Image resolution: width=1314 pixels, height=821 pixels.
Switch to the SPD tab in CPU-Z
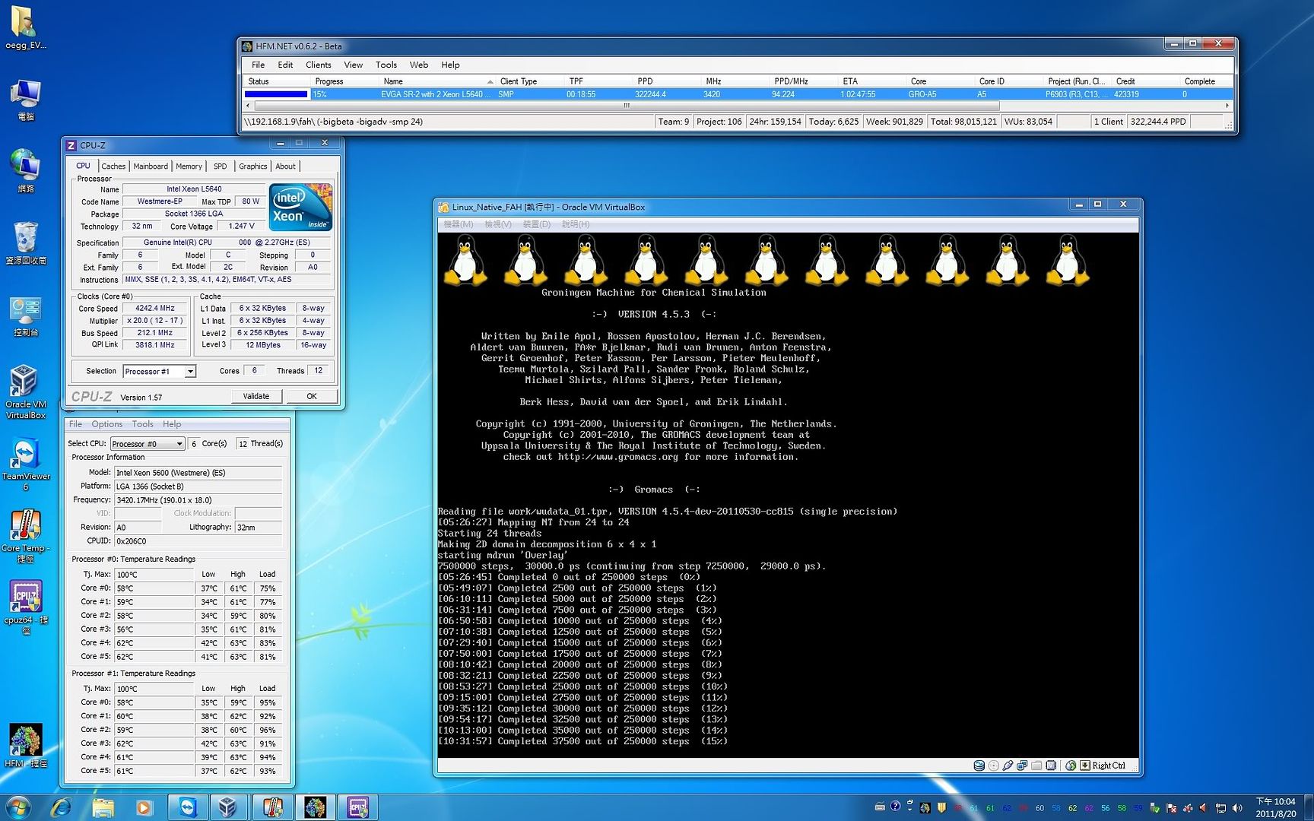tap(221, 166)
